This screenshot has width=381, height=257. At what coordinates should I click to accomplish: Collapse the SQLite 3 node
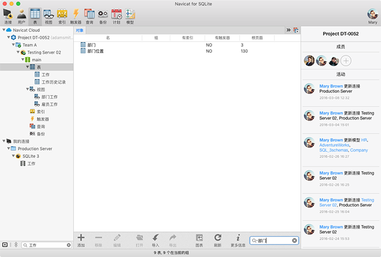14,156
